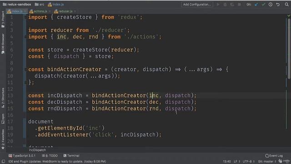The height and width of the screenshot is (164, 291).
Task: Close the reducer.js tab
Action: [x=75, y=11]
